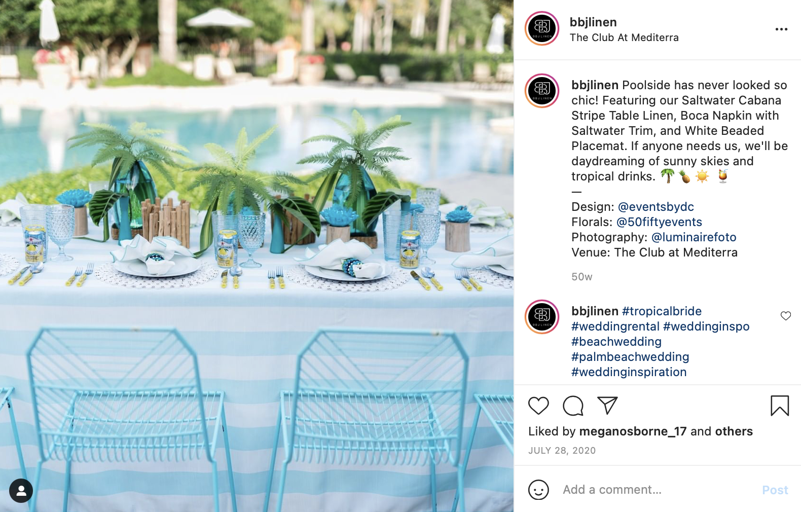Open emoji picker smiley icon

pos(538,490)
